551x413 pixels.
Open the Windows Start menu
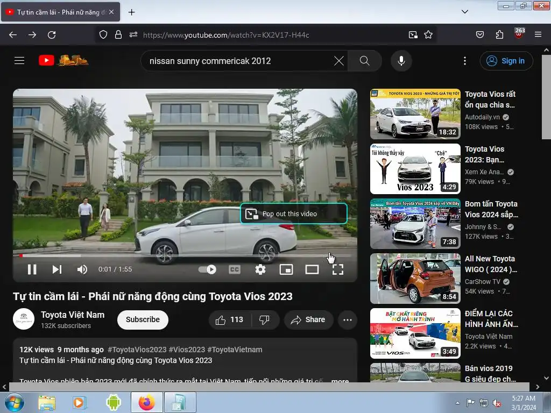pos(14,402)
